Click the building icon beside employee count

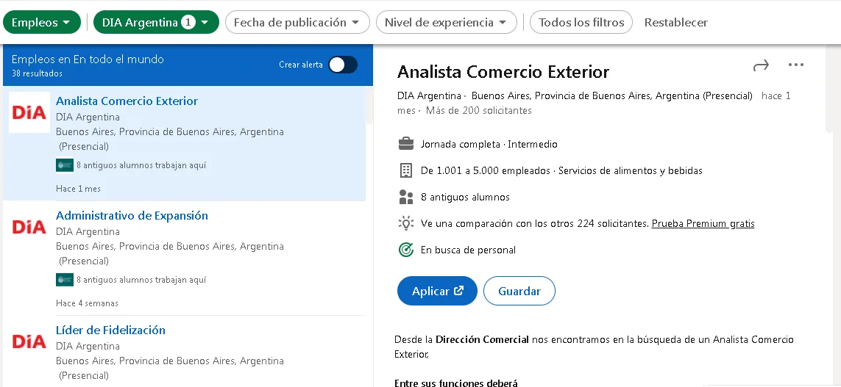pyautogui.click(x=406, y=171)
